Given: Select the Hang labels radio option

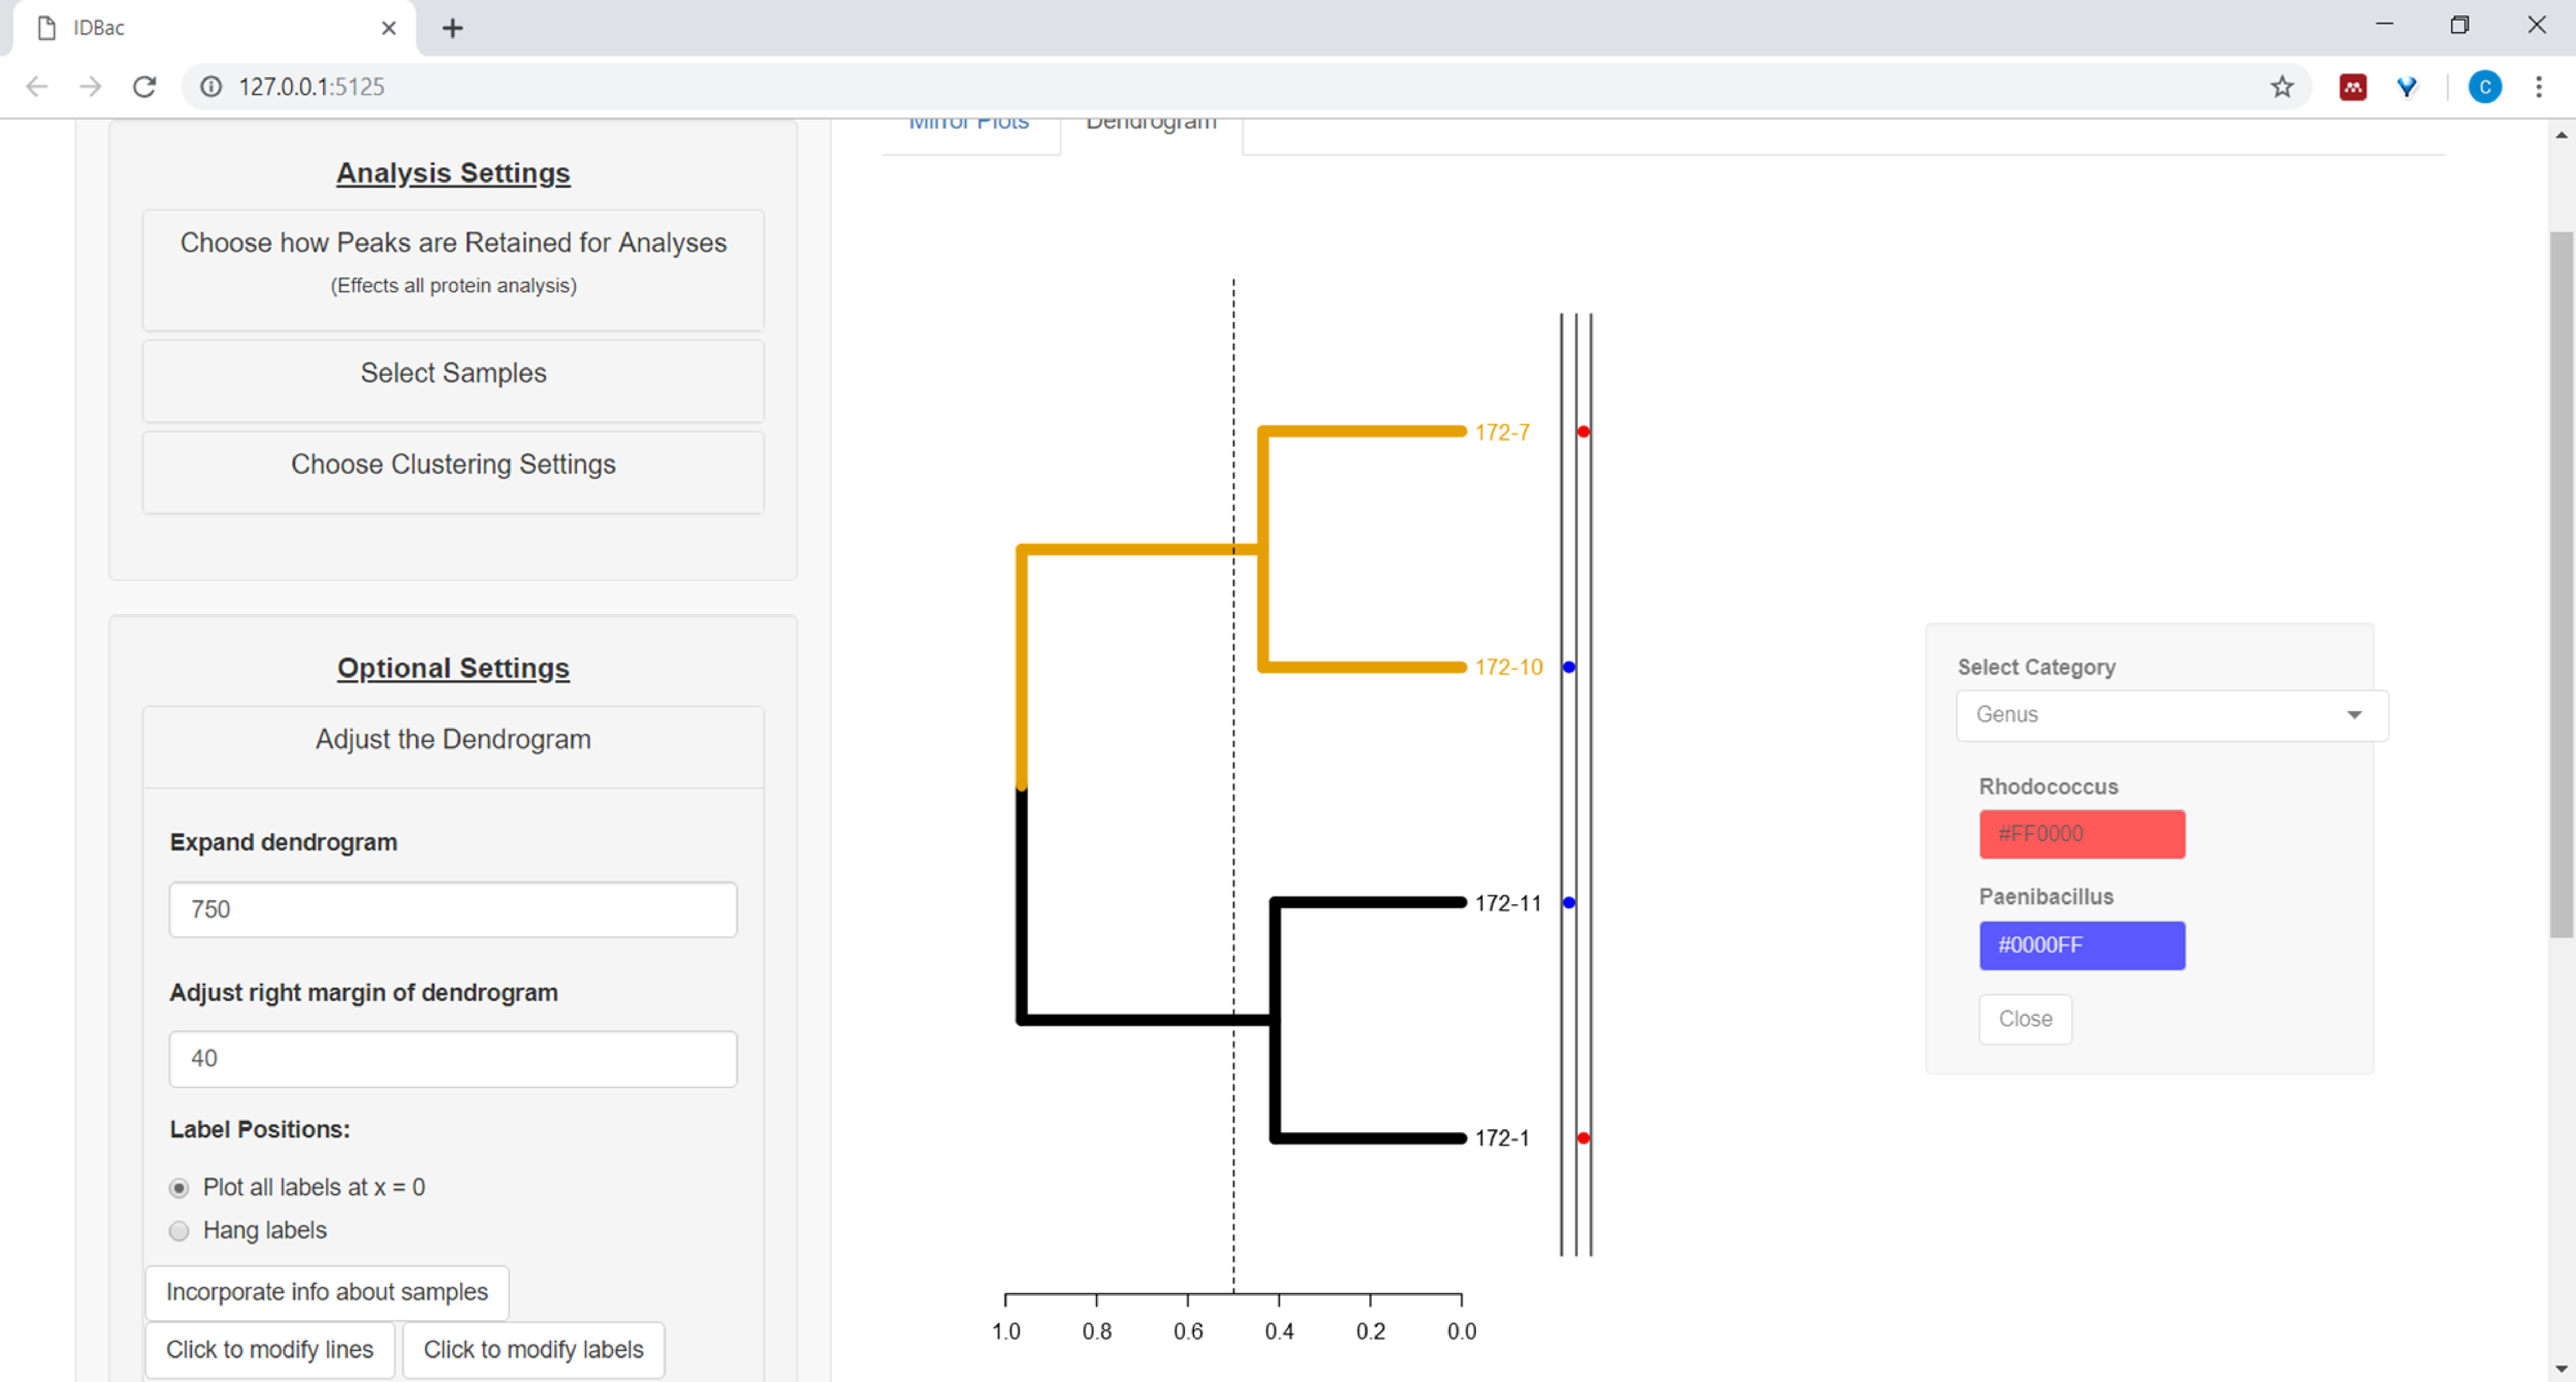Looking at the screenshot, I should click(179, 1231).
